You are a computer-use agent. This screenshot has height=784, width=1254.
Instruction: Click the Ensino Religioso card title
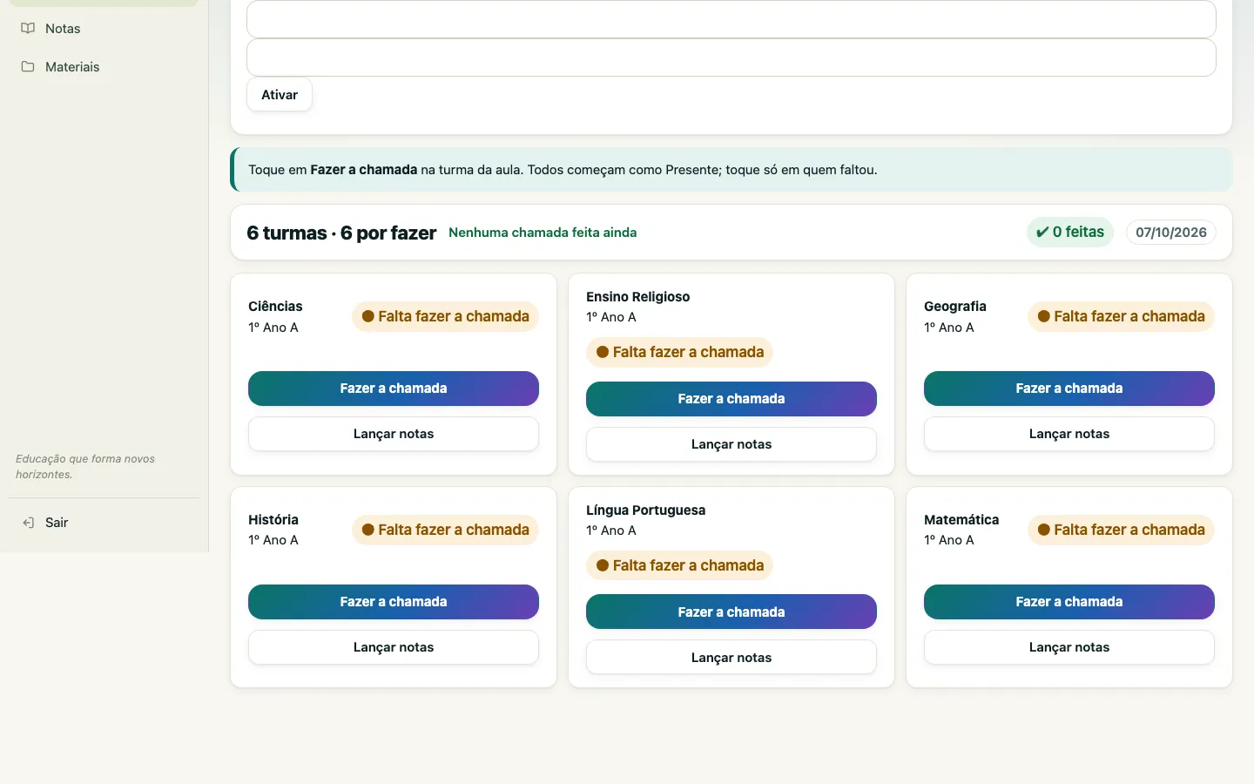[x=637, y=297]
